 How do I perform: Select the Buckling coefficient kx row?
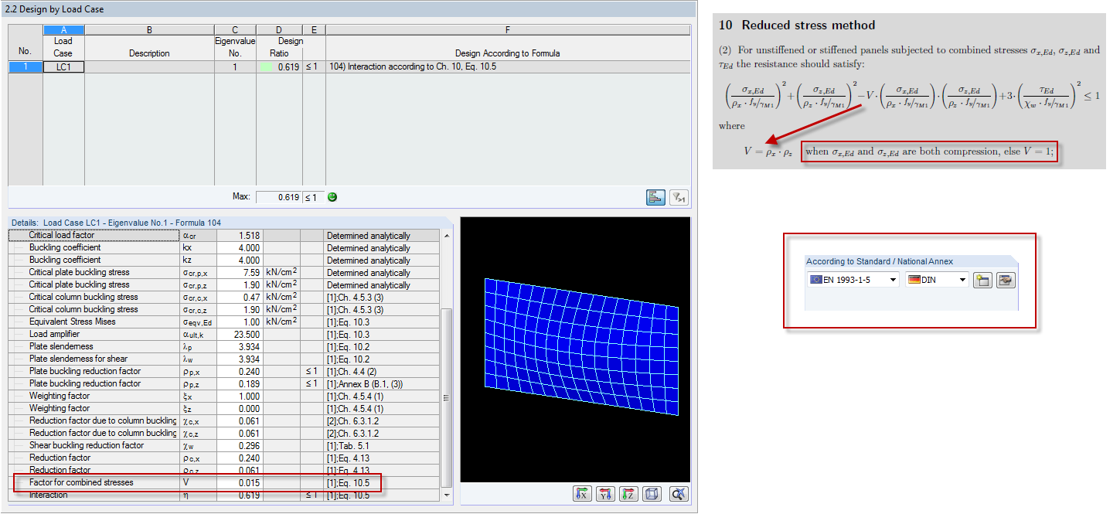[224, 248]
